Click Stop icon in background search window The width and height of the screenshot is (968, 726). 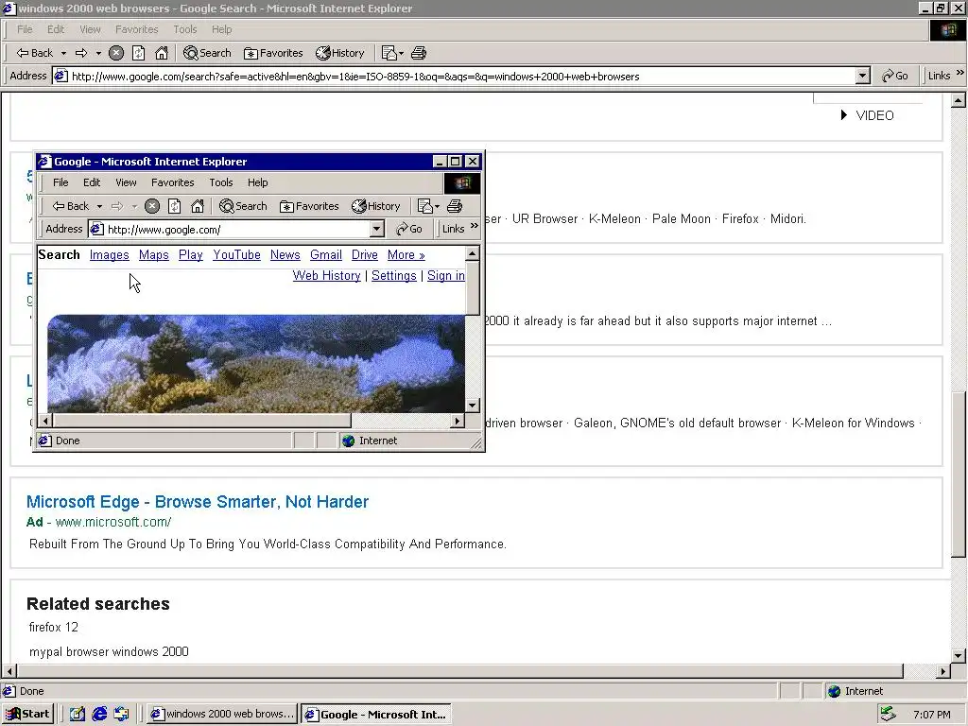click(116, 53)
